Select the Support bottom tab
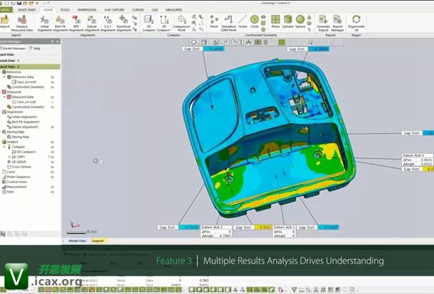Screen dimensions: 434x294 point(97,241)
